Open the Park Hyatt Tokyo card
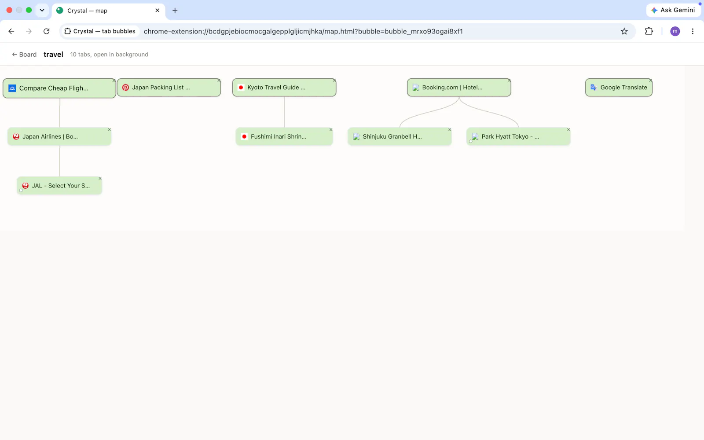This screenshot has height=440, width=704. click(x=518, y=136)
